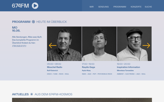
Task: Show next shows with right arrow
Action: (x=146, y=45)
